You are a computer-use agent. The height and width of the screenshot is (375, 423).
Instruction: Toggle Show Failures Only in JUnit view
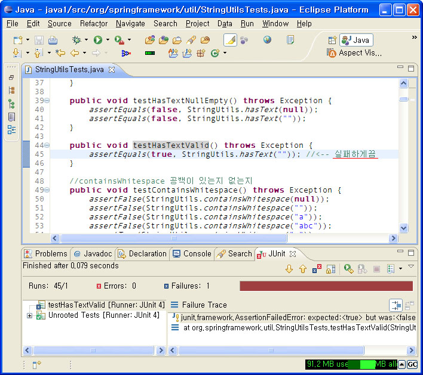[x=317, y=269]
